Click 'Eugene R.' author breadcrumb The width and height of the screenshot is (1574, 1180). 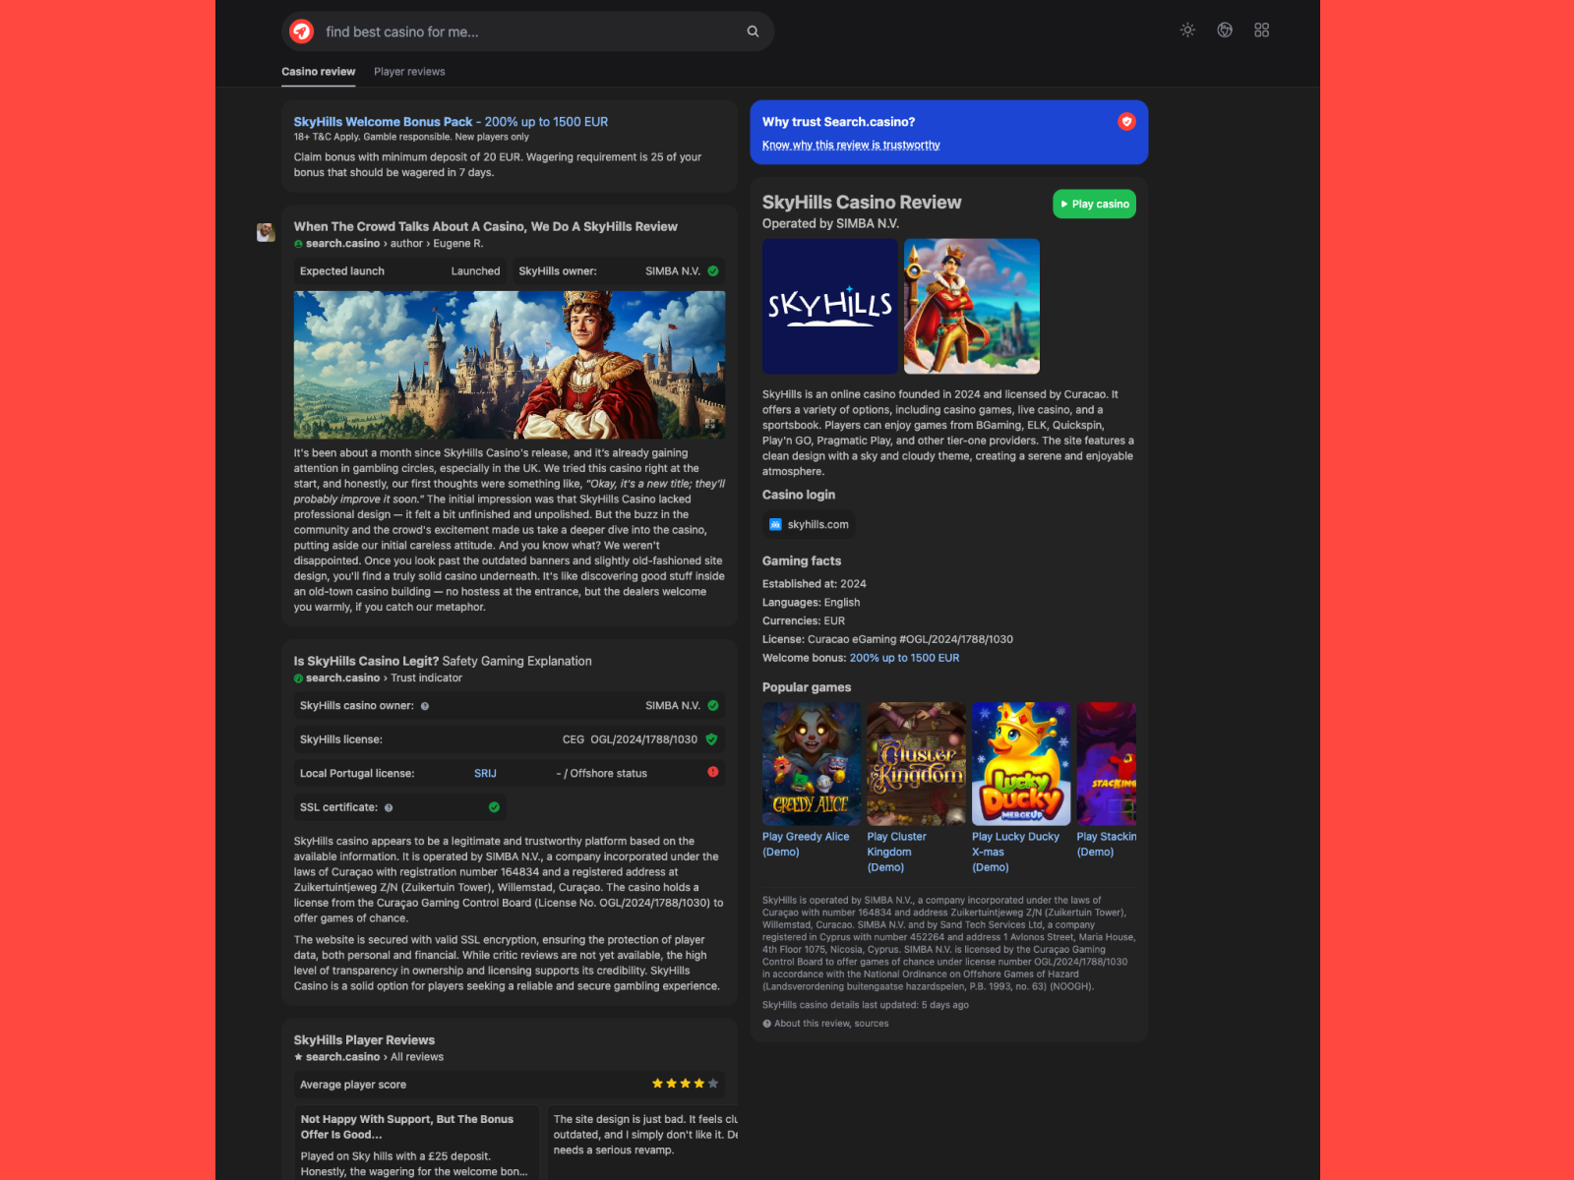point(458,244)
